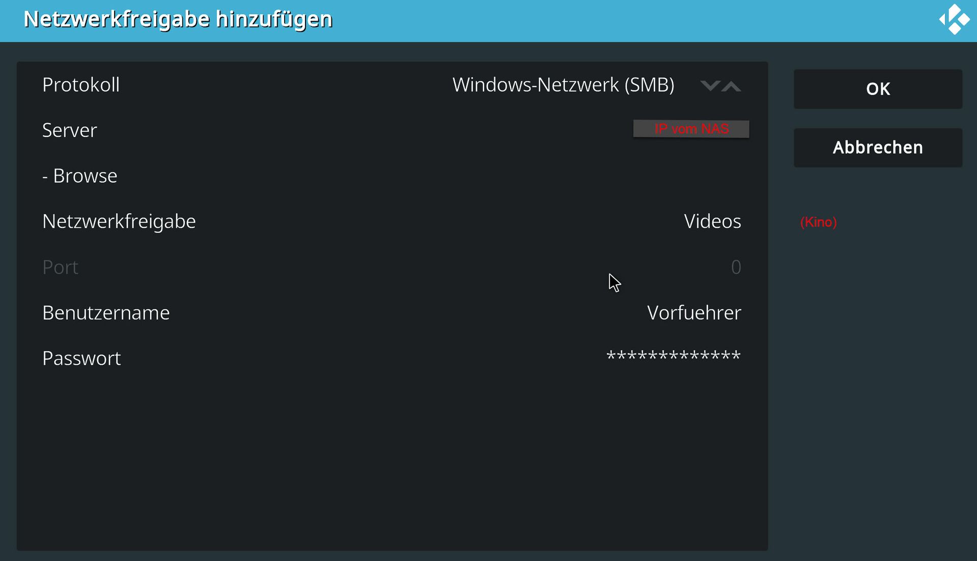Edit the Netzwerkfreigabe share path
The width and height of the screenshot is (977, 561).
pyautogui.click(x=392, y=221)
